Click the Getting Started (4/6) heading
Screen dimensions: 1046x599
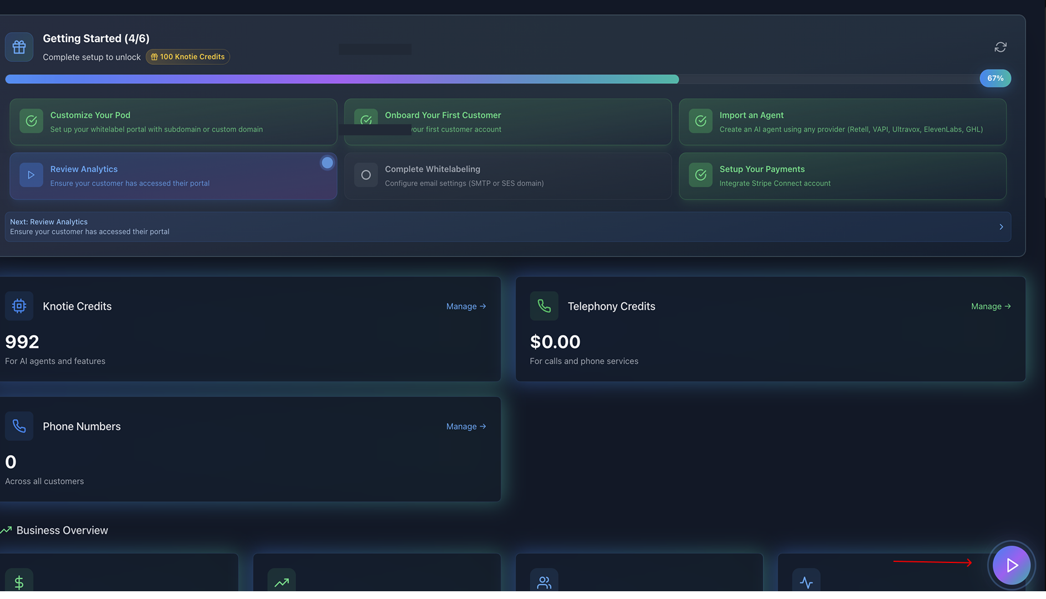96,38
